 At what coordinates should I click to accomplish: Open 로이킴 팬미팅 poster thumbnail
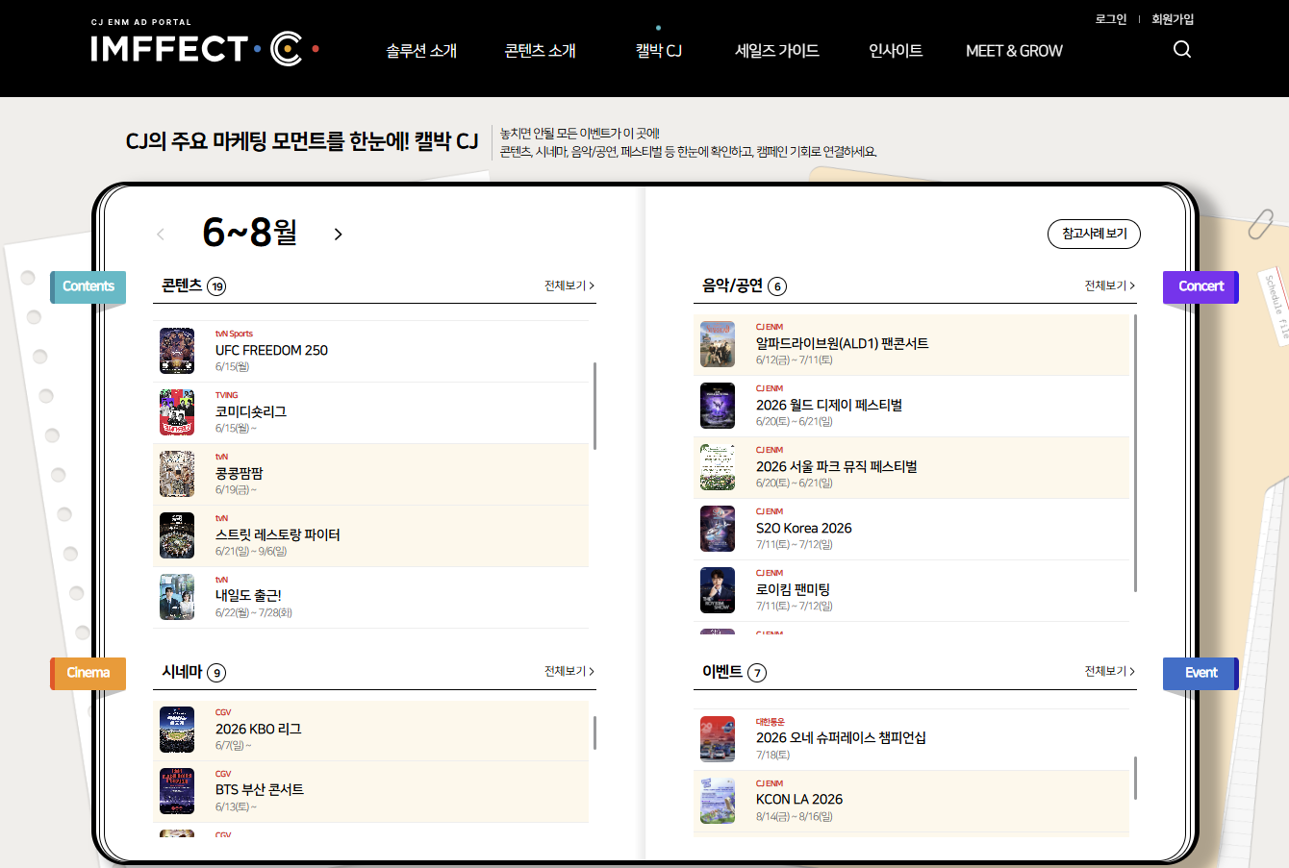point(718,590)
